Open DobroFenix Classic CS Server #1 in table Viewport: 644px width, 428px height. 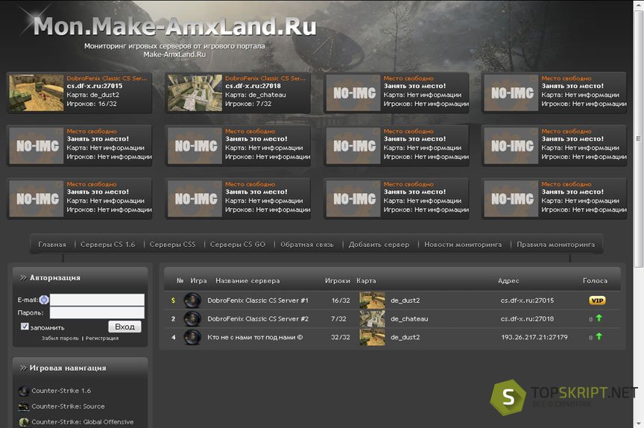(258, 300)
